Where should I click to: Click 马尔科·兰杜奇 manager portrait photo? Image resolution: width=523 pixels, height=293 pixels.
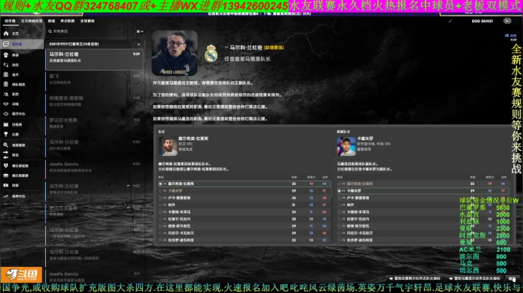click(x=174, y=53)
